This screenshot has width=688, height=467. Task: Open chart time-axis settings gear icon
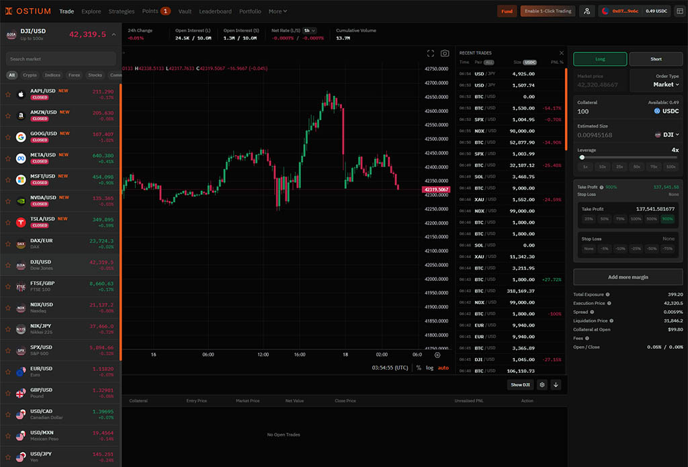[x=437, y=355]
